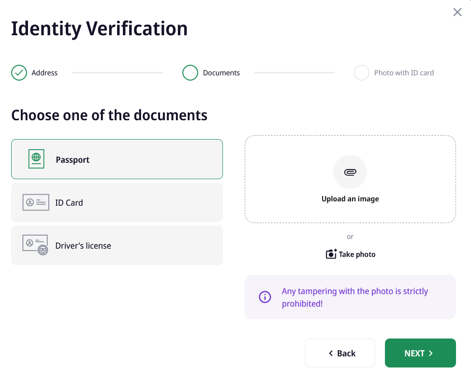
Task: Go back with the Back button
Action: coord(340,353)
